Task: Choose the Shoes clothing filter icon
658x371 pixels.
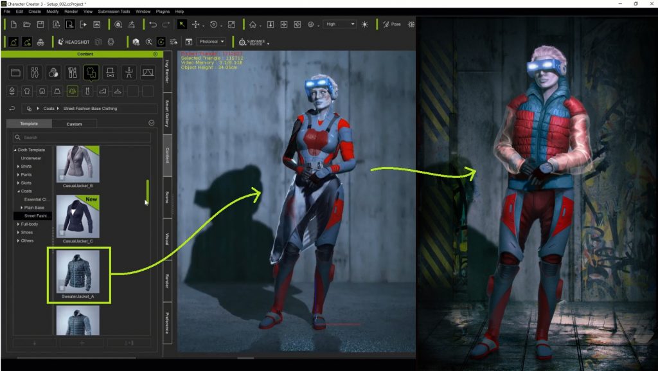Action: coord(103,91)
